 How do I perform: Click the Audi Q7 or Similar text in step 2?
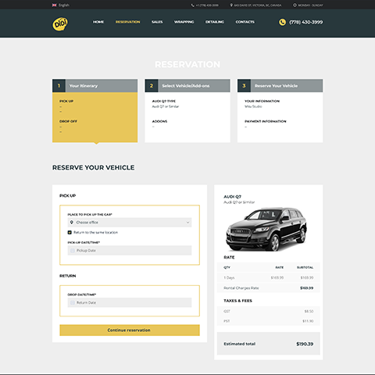click(166, 106)
